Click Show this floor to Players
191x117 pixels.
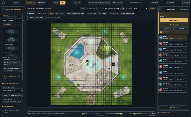coord(12,95)
